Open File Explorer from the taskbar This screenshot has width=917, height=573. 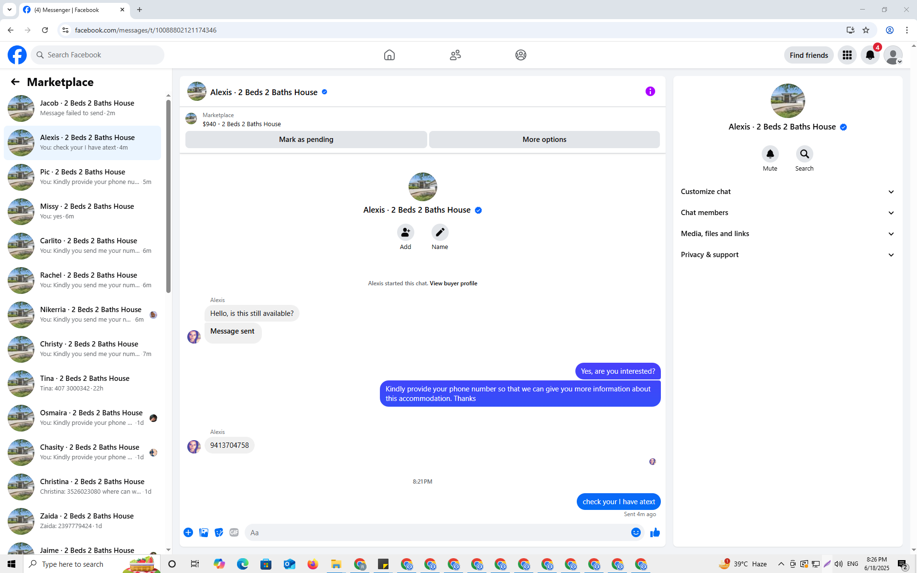click(336, 564)
